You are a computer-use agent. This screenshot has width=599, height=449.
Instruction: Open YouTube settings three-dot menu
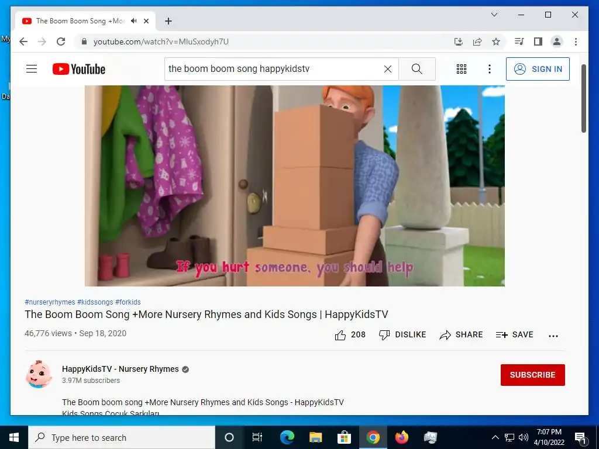point(490,69)
